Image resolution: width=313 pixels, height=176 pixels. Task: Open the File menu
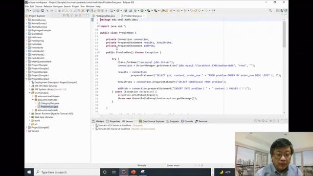[27, 6]
